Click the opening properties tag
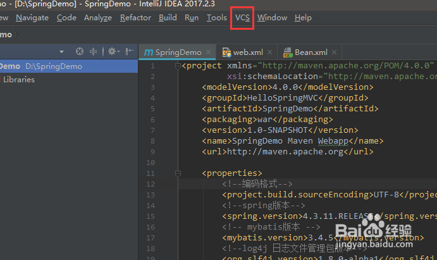 (x=232, y=173)
